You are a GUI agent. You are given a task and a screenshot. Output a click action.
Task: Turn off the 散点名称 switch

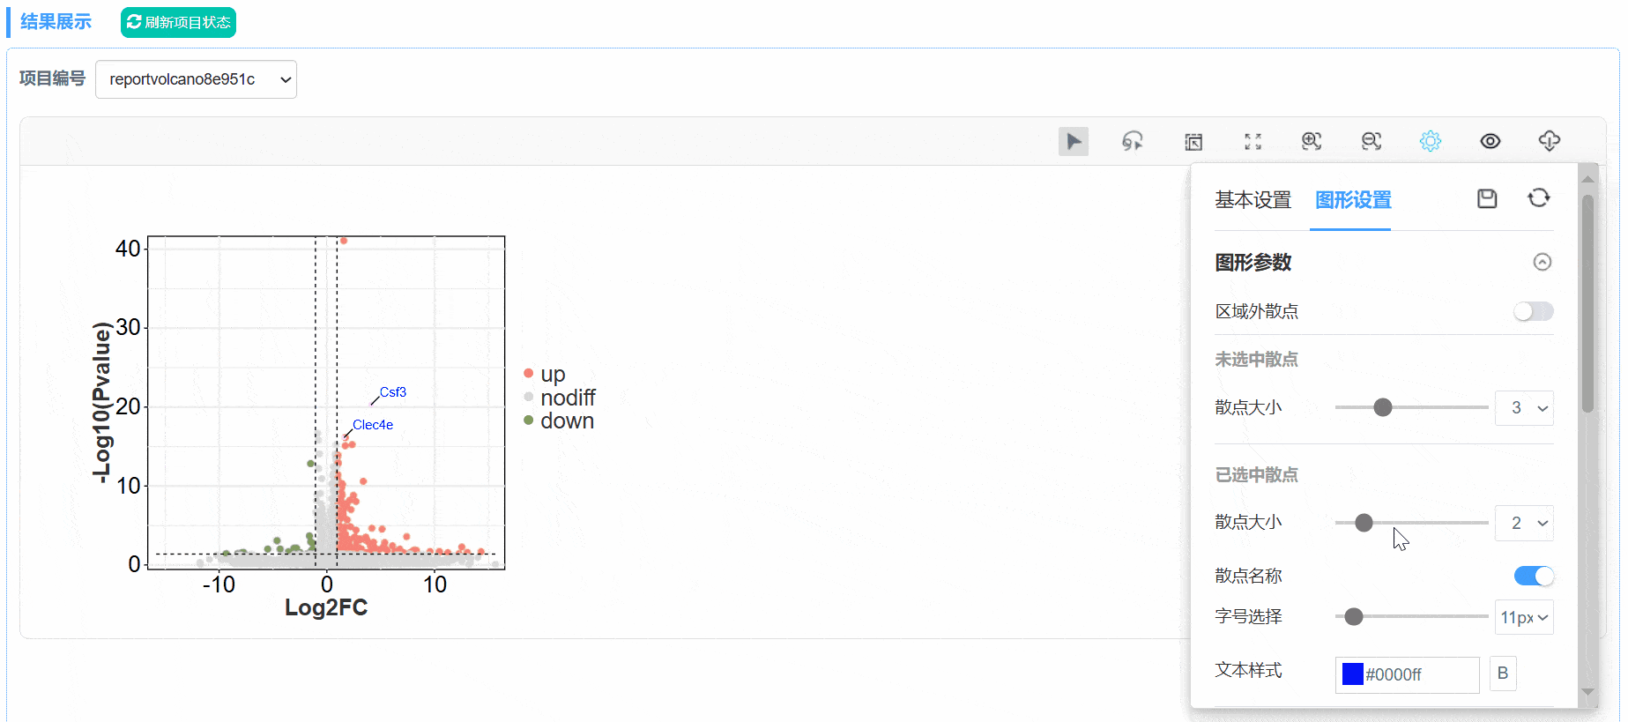click(1534, 576)
